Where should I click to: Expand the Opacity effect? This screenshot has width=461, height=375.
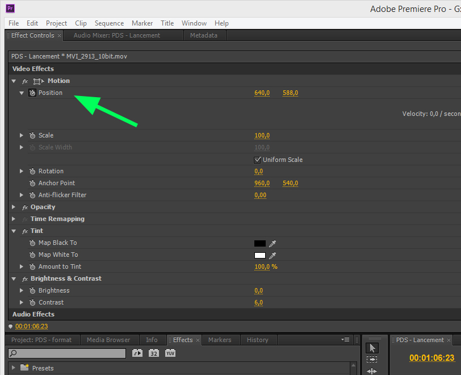tap(14, 207)
